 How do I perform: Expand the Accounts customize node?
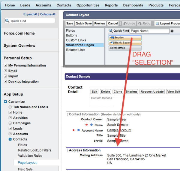click(x=10, y=134)
